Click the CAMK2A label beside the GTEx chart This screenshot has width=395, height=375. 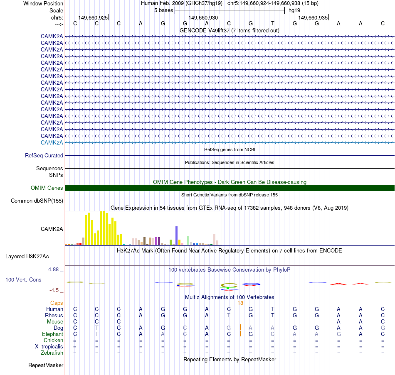[x=52, y=229]
